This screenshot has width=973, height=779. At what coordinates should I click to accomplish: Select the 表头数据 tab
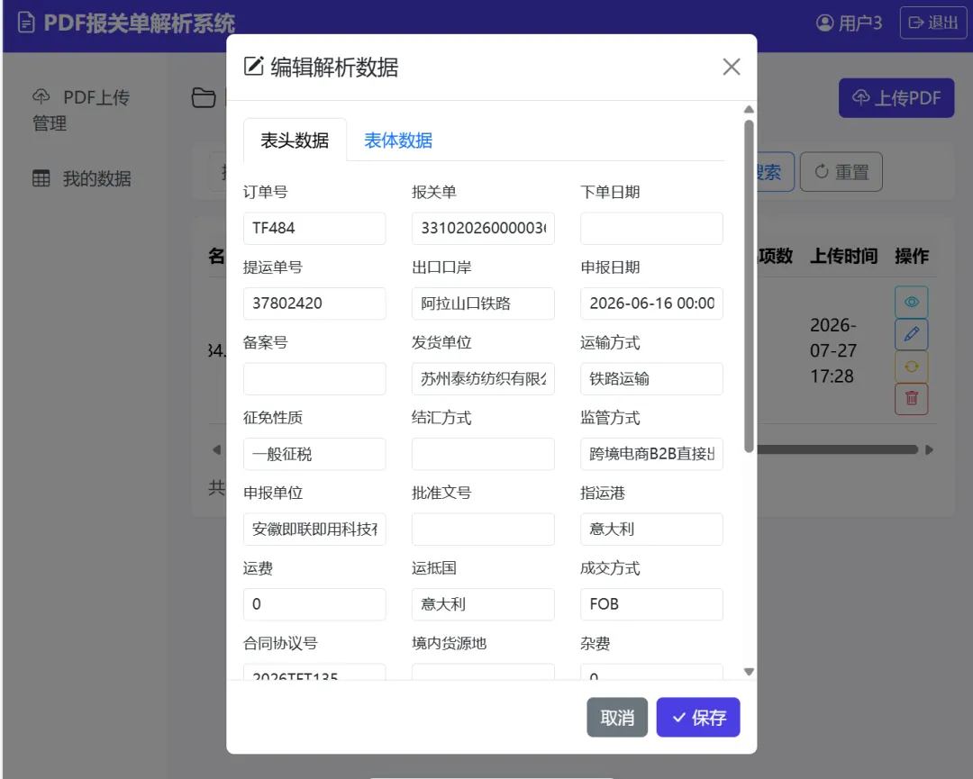[295, 140]
